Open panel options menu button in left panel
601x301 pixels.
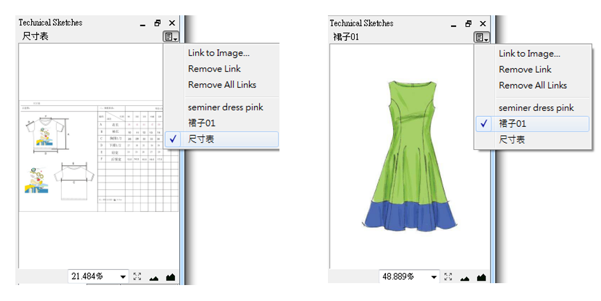[x=170, y=37]
